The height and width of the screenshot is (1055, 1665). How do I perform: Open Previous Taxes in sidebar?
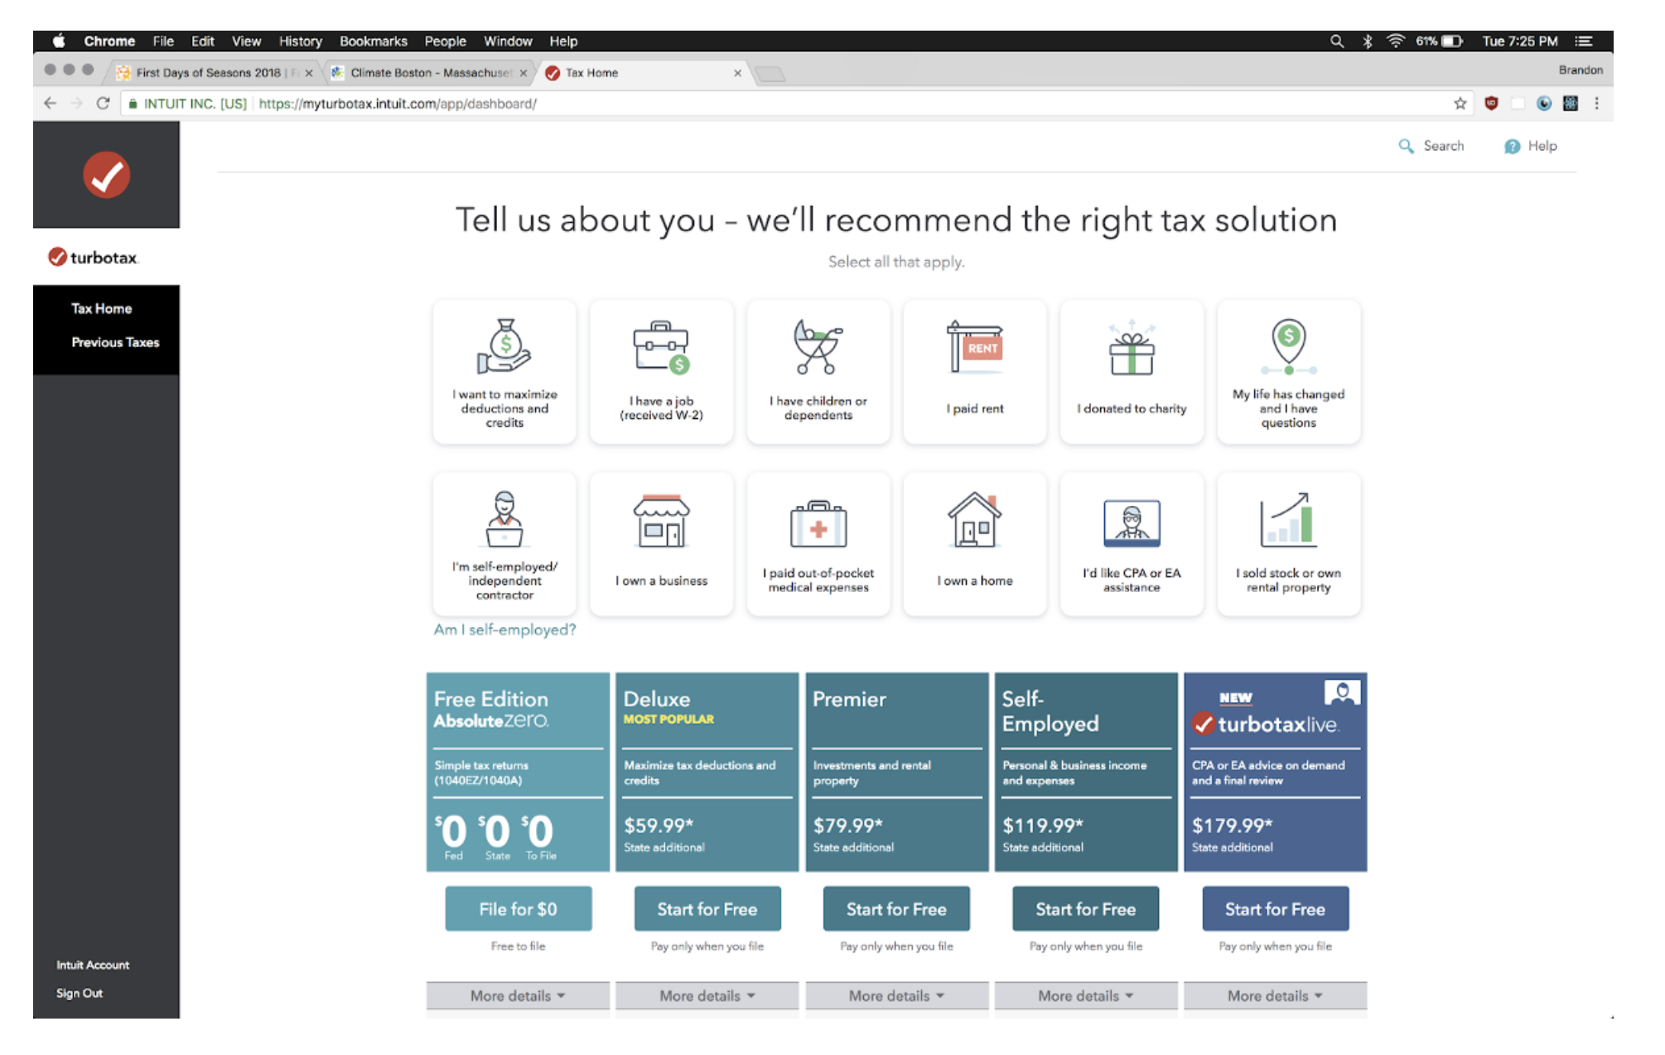(115, 342)
